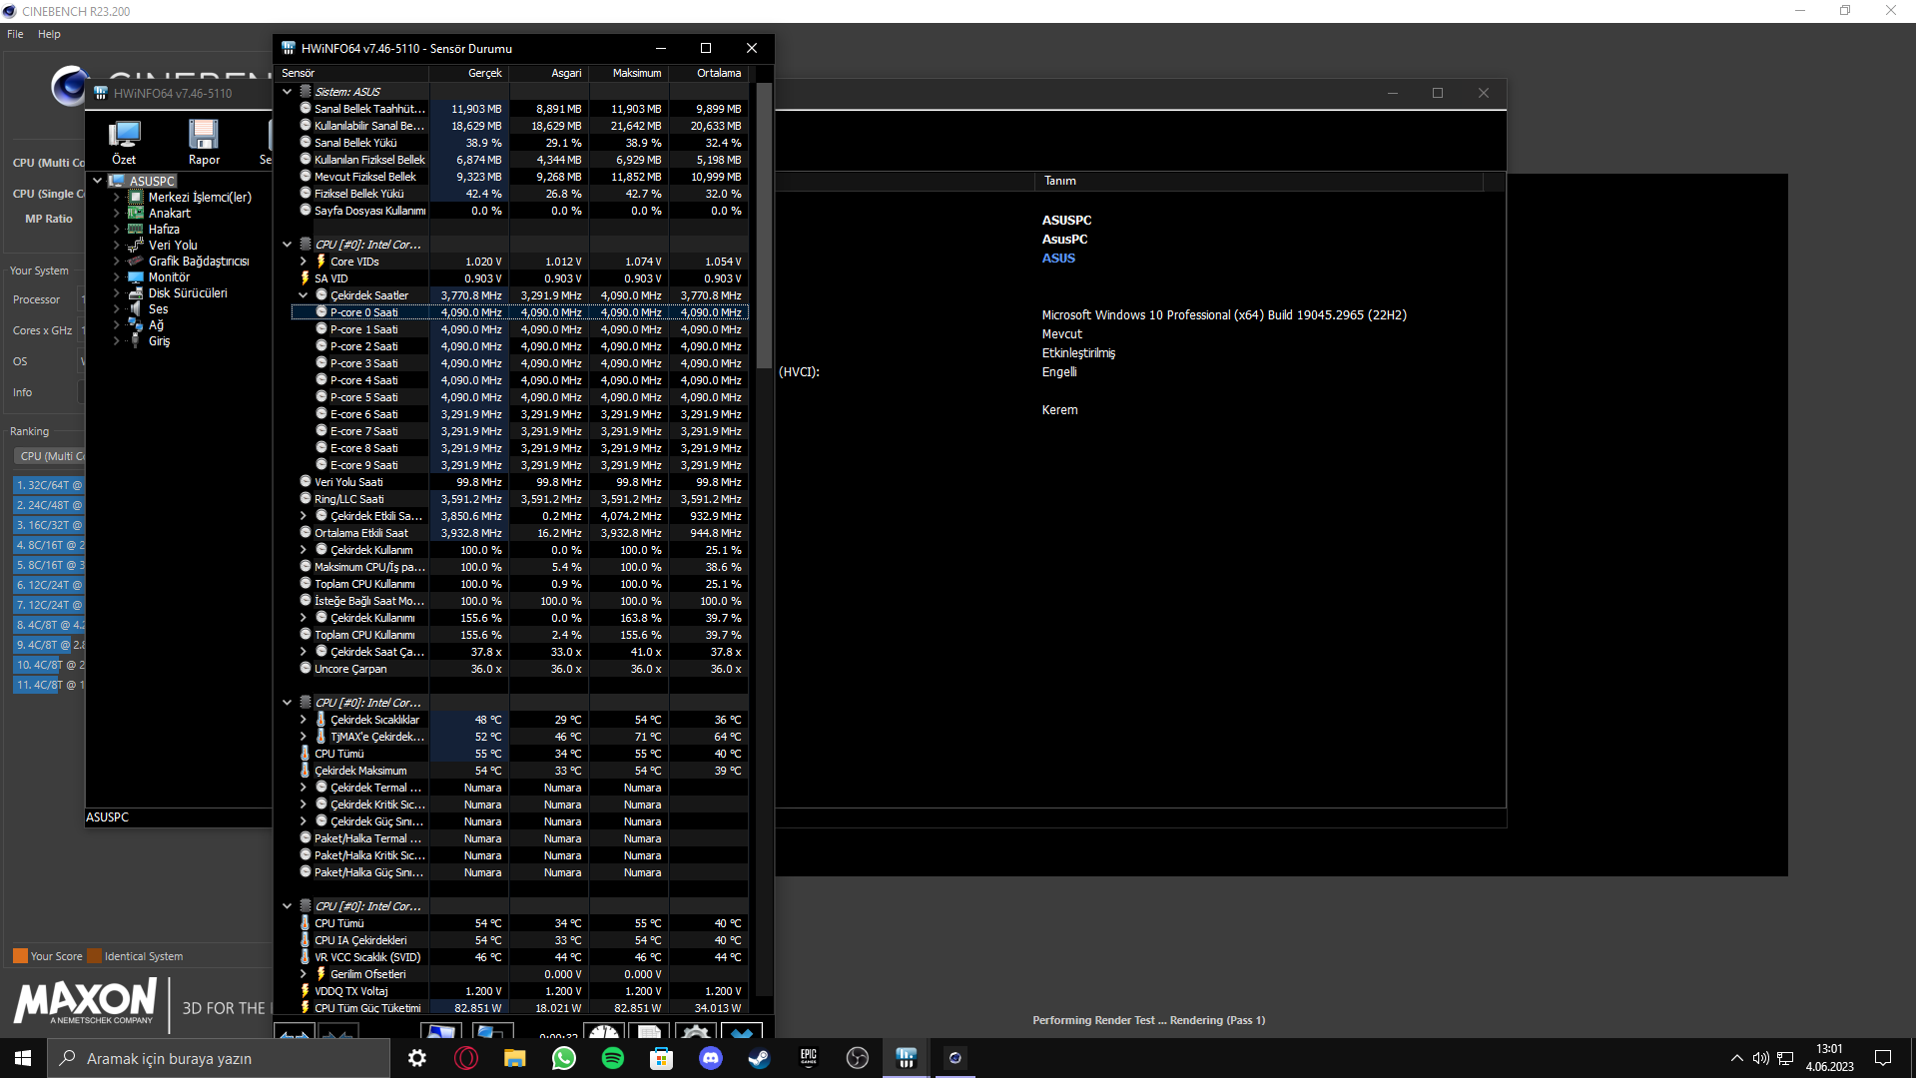
Task: Click the sensor list vertical scrollbar thumb
Action: [x=764, y=226]
